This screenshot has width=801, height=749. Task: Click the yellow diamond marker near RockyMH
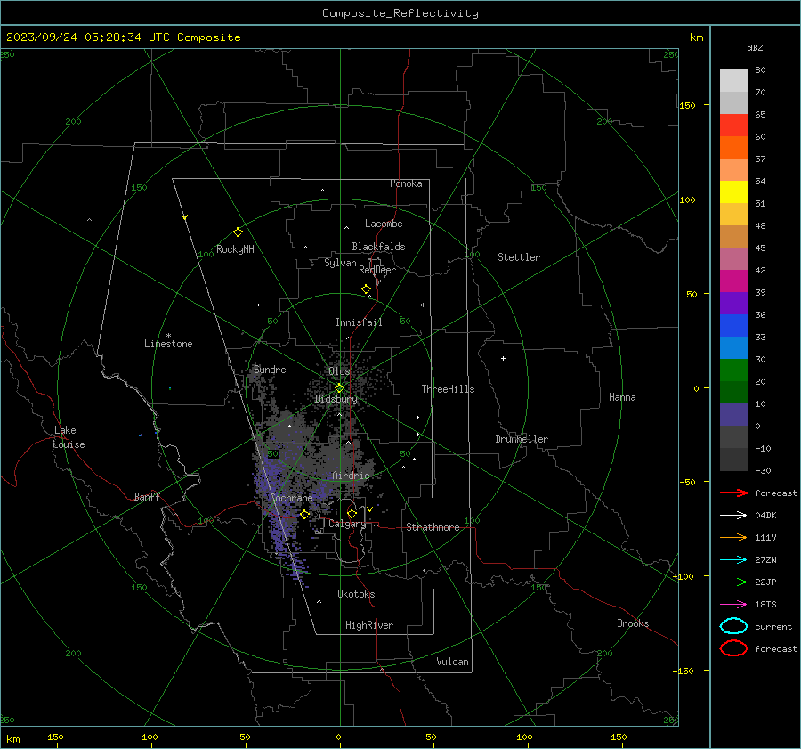[x=238, y=232]
